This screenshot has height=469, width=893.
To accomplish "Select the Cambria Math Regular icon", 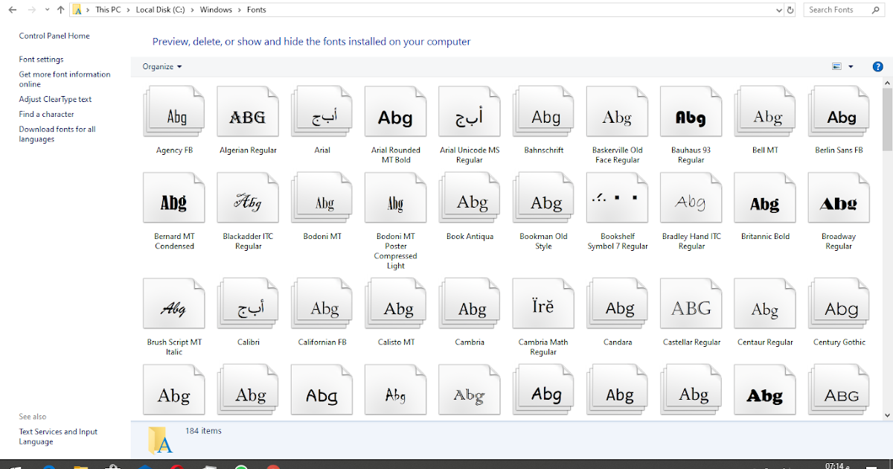I will pyautogui.click(x=543, y=304).
